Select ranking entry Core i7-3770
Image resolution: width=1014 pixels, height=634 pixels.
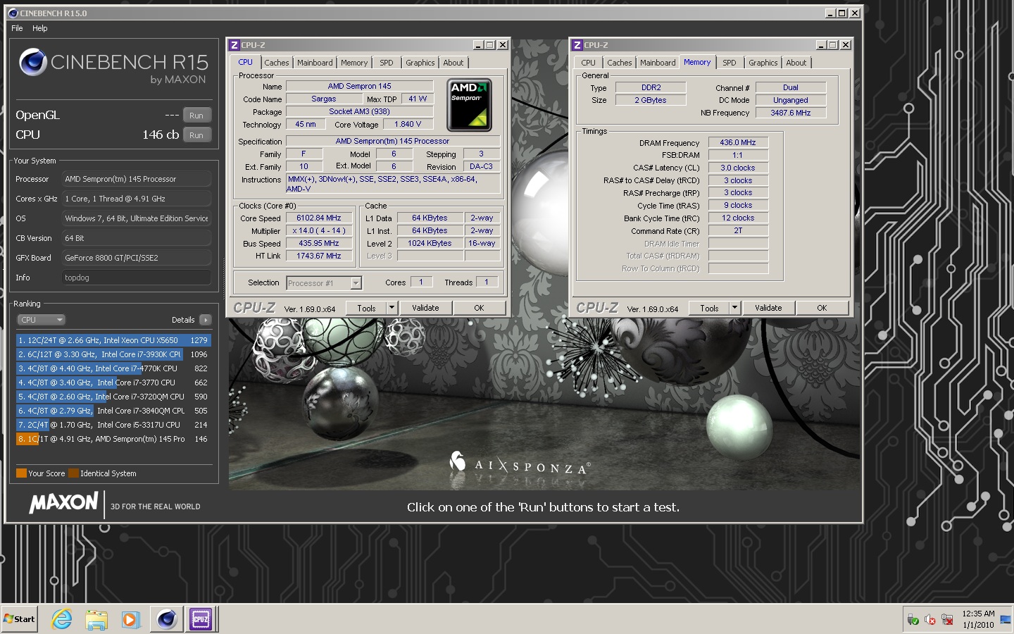[x=113, y=383]
